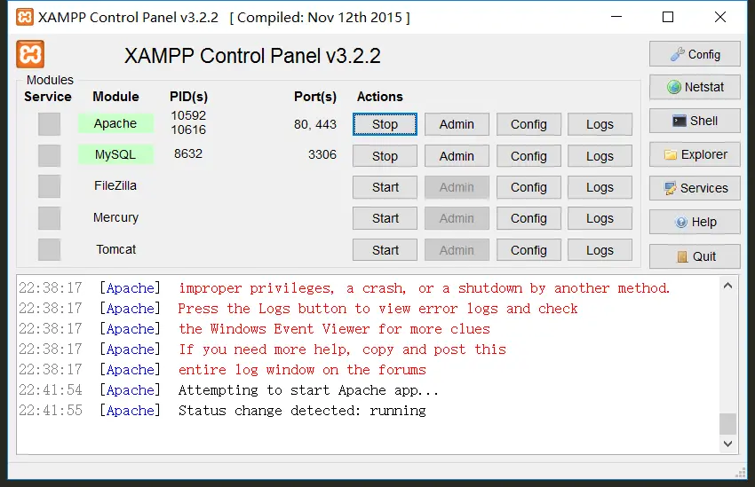The height and width of the screenshot is (487, 755).
Task: Open the MySQL Logs menu
Action: (600, 156)
